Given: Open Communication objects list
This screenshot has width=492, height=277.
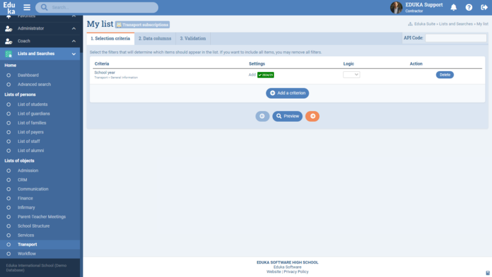Looking at the screenshot, I should [x=33, y=189].
